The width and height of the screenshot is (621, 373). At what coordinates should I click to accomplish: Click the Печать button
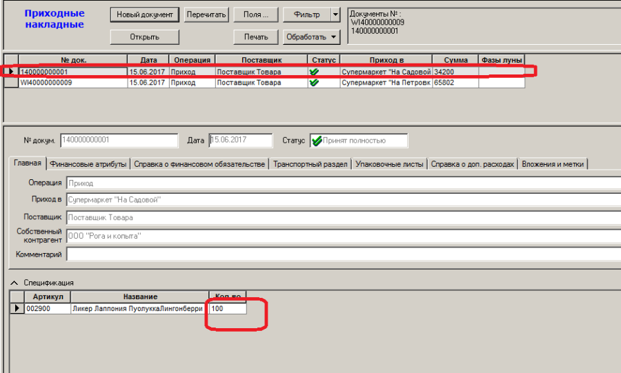click(x=256, y=37)
